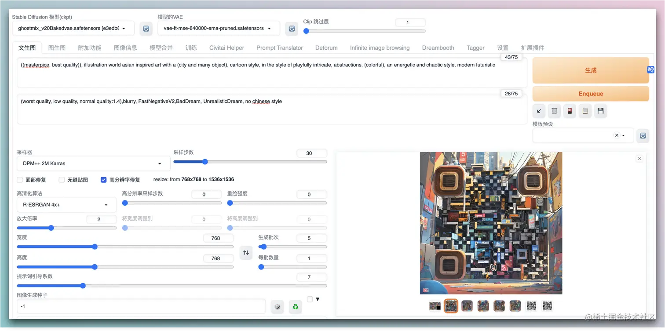Open the ghostmix checkpoint model dropdown
This screenshot has width=665, height=331.
click(x=73, y=28)
